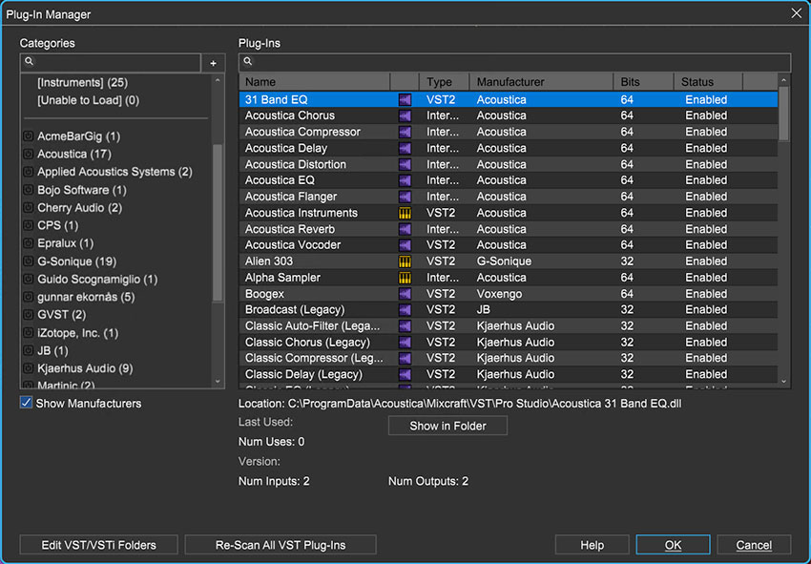The image size is (811, 564).
Task: Sort plug-ins by Bits column header
Action: 643,82
